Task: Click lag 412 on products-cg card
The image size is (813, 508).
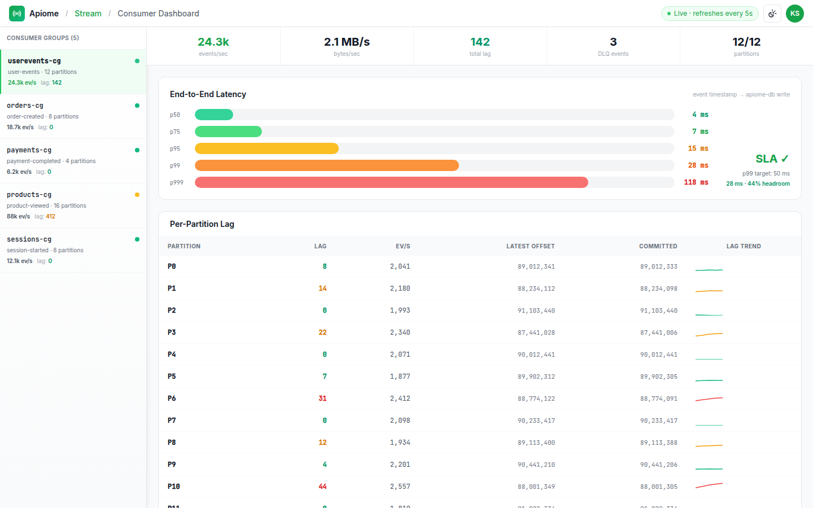Action: 45,216
